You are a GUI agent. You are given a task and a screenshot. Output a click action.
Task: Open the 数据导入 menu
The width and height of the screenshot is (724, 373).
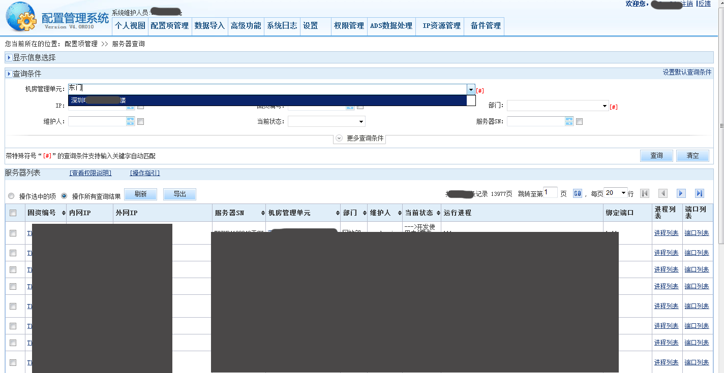pos(209,26)
